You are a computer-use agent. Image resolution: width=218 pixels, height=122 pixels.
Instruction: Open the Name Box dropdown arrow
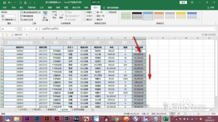pos(15,29)
